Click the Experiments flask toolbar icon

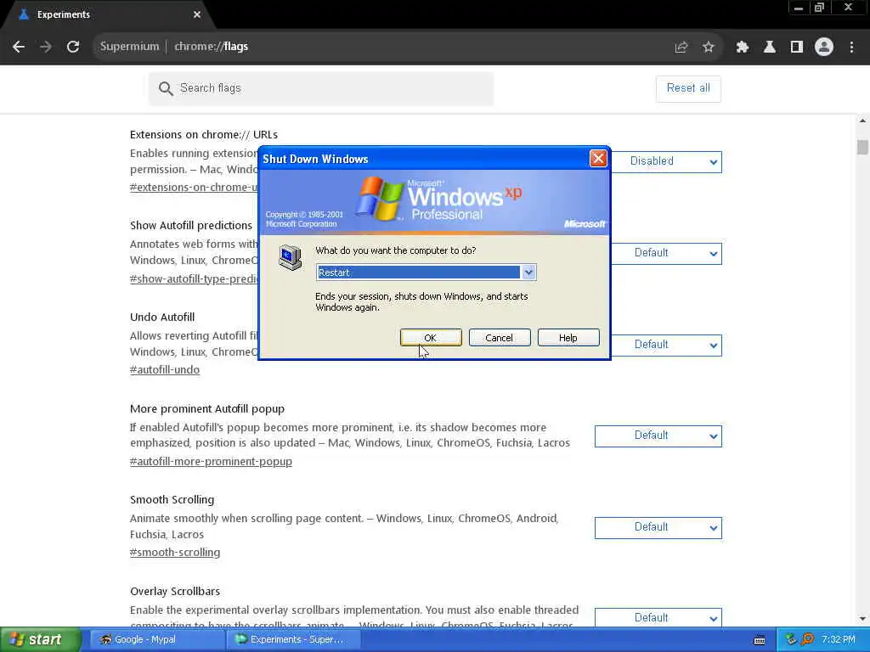[x=770, y=48]
